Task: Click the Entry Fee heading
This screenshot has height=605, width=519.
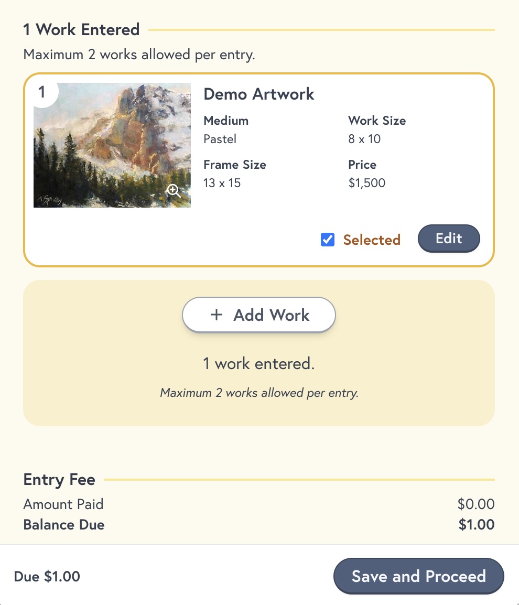Action: 59,480
